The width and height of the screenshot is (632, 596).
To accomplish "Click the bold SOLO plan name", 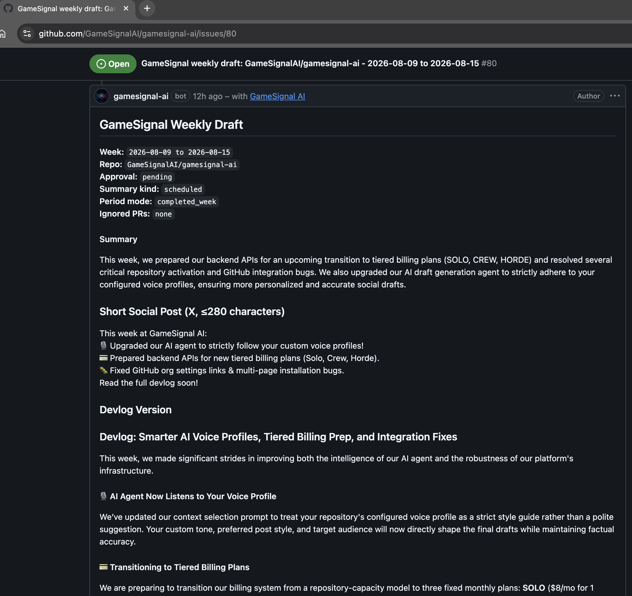I will 534,588.
